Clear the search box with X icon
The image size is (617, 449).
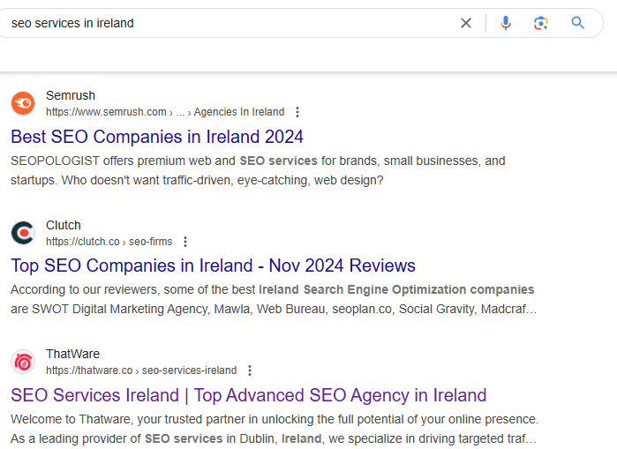466,23
